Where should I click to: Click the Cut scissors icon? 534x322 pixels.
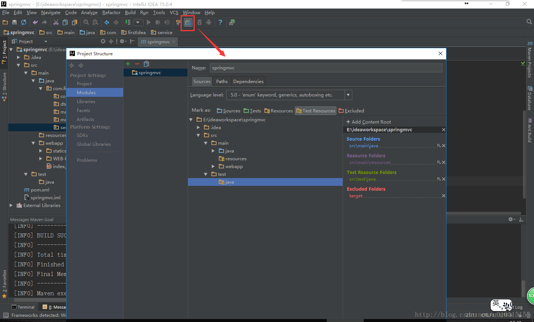click(56, 22)
